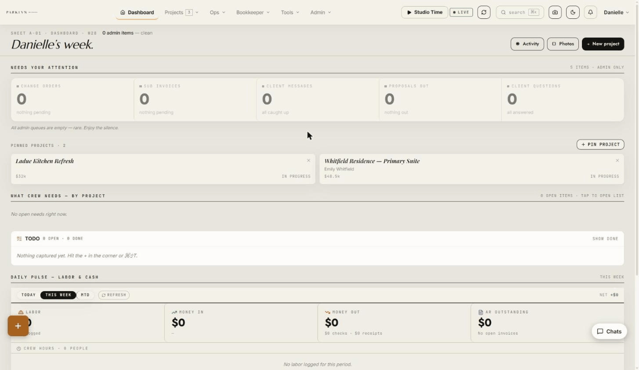The image size is (639, 370).
Task: Open Danielle user menu
Action: point(616,12)
